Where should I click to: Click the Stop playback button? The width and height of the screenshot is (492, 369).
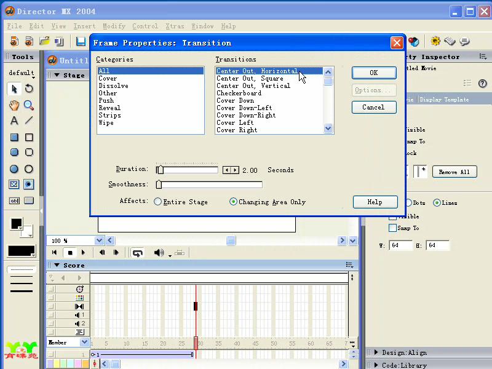[x=70, y=253]
